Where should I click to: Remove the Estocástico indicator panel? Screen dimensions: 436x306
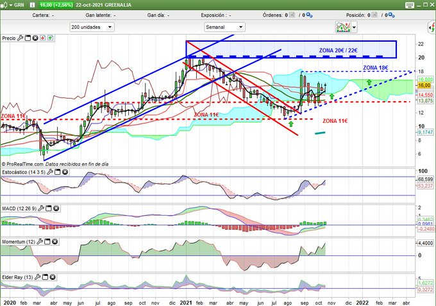point(65,172)
